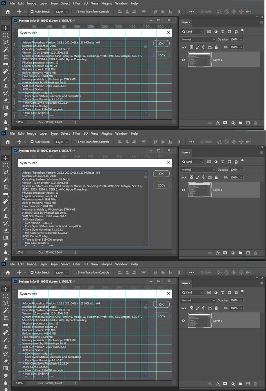Select the Blur tool in the bottom window
Screen dimensions: 266x391
pos(5,383)
